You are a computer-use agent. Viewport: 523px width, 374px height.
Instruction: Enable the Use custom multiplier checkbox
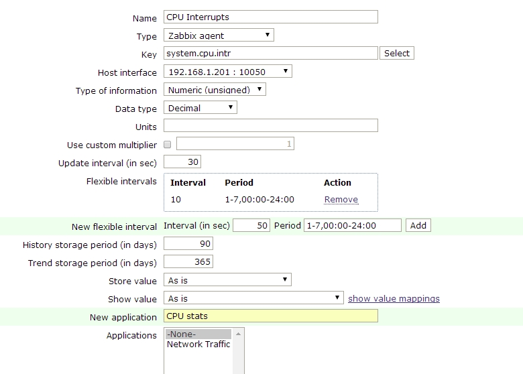(x=168, y=144)
